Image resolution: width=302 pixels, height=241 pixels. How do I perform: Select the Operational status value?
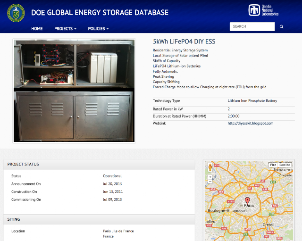point(112,176)
